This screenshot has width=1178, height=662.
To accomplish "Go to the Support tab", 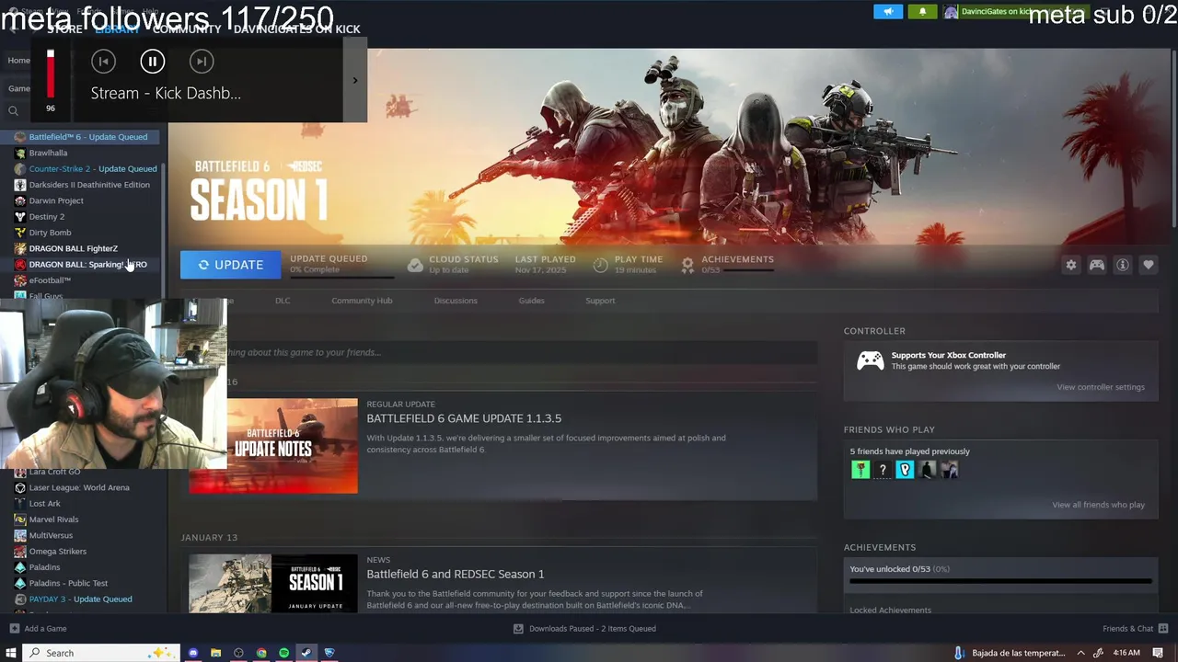I will [600, 301].
